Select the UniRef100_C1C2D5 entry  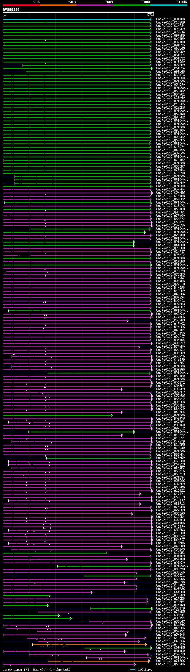coord(170,104)
